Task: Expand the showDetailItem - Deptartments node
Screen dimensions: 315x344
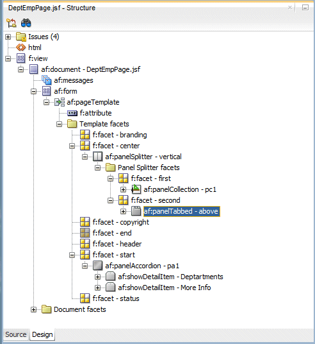Action: 97,277
